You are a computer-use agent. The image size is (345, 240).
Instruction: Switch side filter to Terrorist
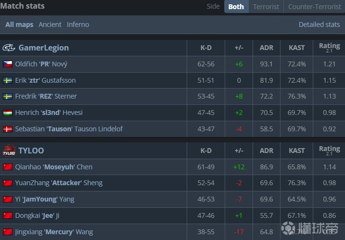click(266, 7)
